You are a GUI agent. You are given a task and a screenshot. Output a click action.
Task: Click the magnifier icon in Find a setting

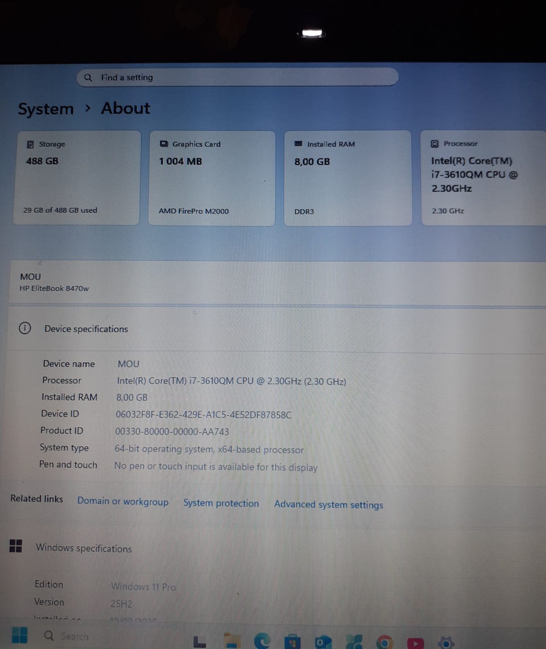tap(88, 77)
